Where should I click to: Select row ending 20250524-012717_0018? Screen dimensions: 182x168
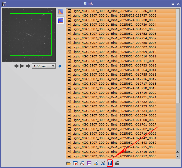coord(121,84)
